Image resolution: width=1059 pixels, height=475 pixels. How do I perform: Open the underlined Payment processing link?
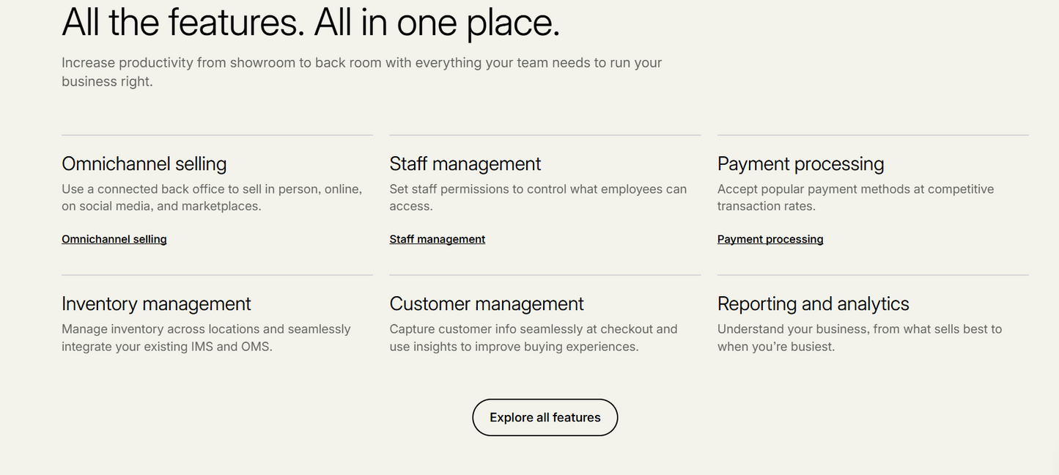click(x=770, y=239)
